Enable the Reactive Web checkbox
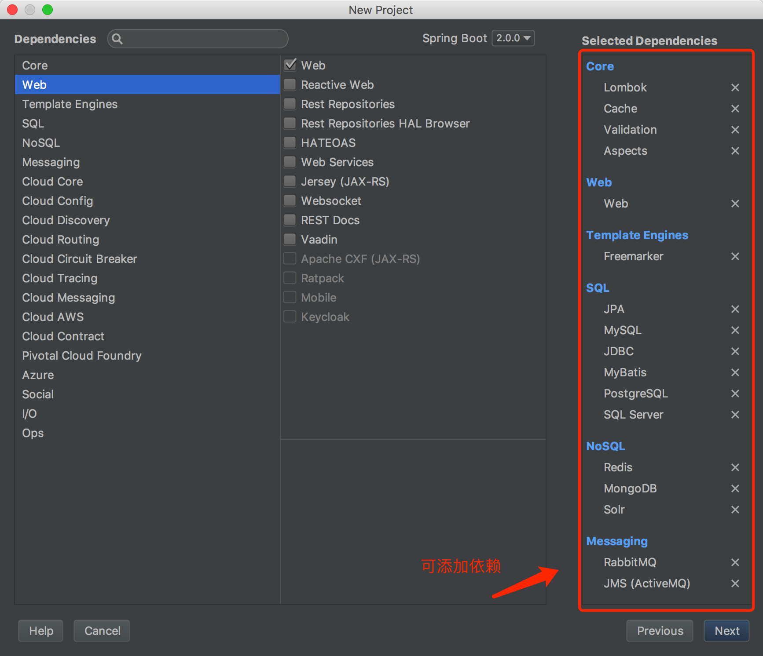Image resolution: width=763 pixels, height=656 pixels. click(x=290, y=84)
